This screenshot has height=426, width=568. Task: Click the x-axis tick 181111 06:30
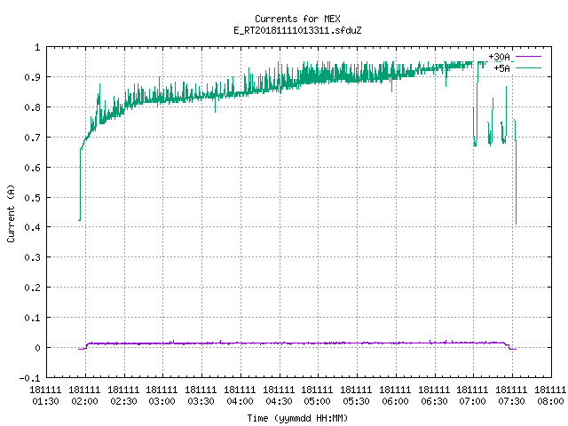coord(434,396)
